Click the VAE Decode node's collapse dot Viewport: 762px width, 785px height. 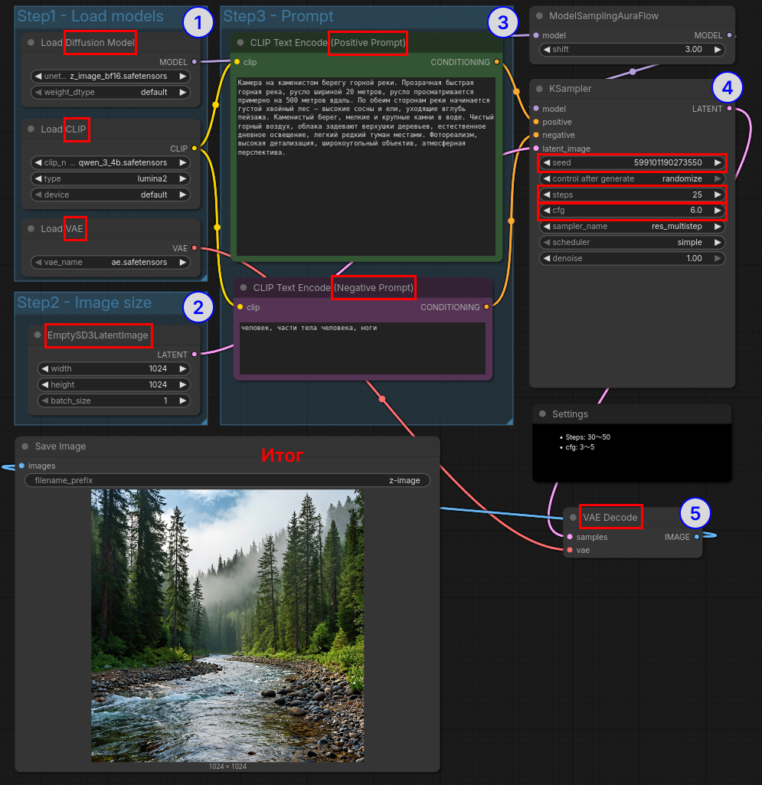(573, 518)
